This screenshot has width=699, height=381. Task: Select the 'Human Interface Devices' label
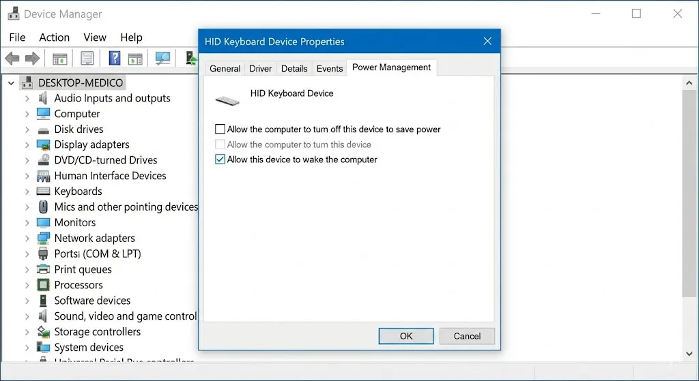point(110,176)
